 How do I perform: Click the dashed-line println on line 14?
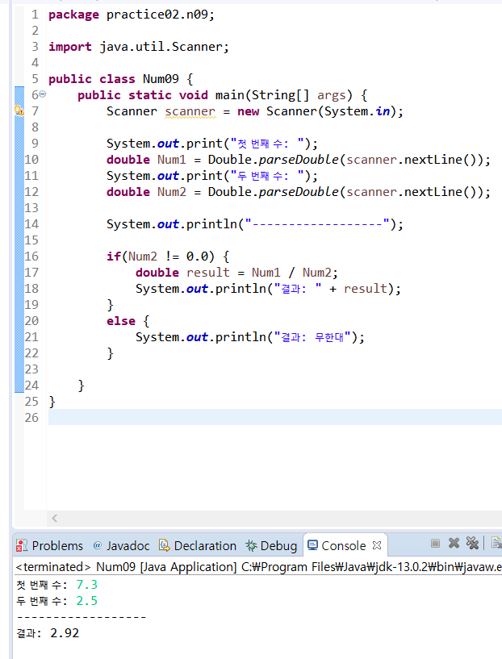pyautogui.click(x=255, y=224)
